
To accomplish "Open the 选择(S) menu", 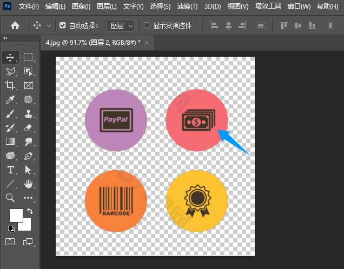I will pyautogui.click(x=161, y=6).
